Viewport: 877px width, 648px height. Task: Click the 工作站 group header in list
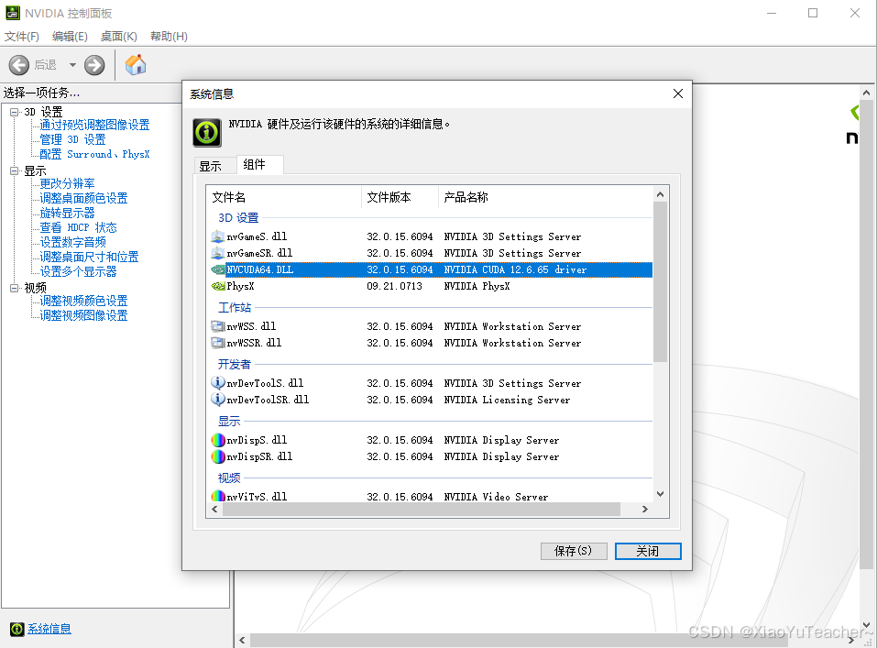(x=235, y=307)
